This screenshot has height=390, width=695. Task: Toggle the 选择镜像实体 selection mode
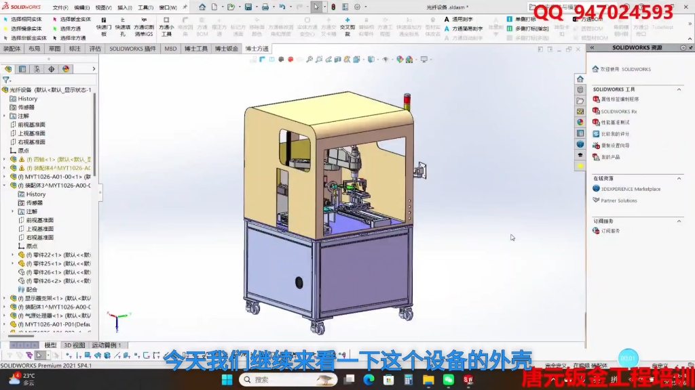point(22,28)
